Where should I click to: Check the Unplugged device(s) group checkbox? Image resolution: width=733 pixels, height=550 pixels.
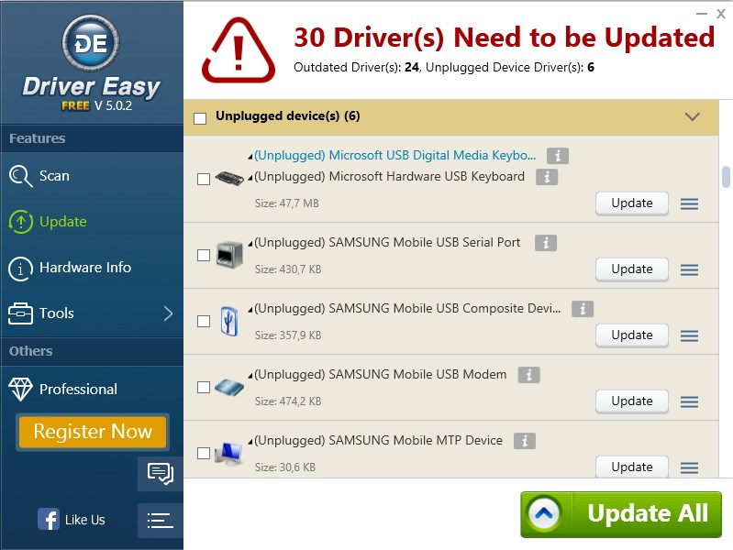click(200, 118)
